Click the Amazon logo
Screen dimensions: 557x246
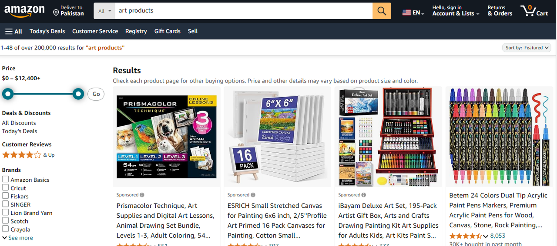click(x=24, y=11)
